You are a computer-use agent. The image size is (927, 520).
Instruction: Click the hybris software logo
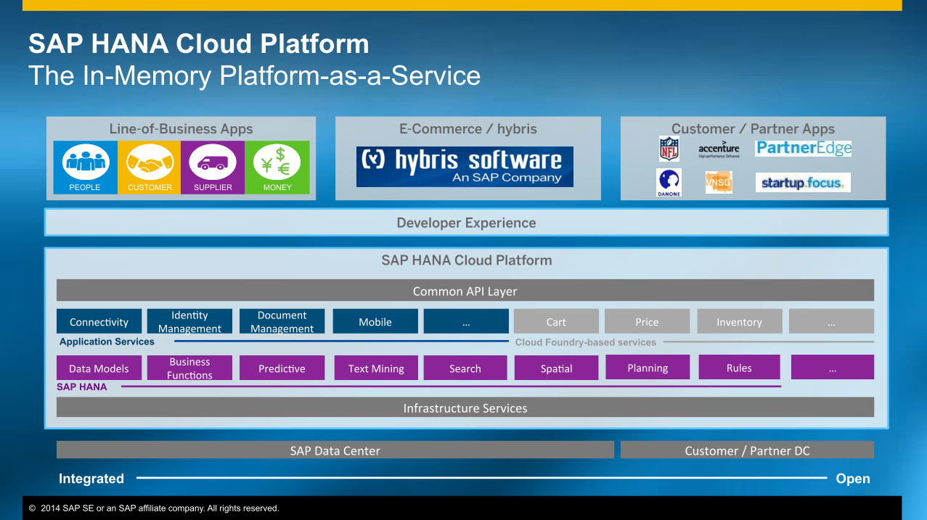465,167
